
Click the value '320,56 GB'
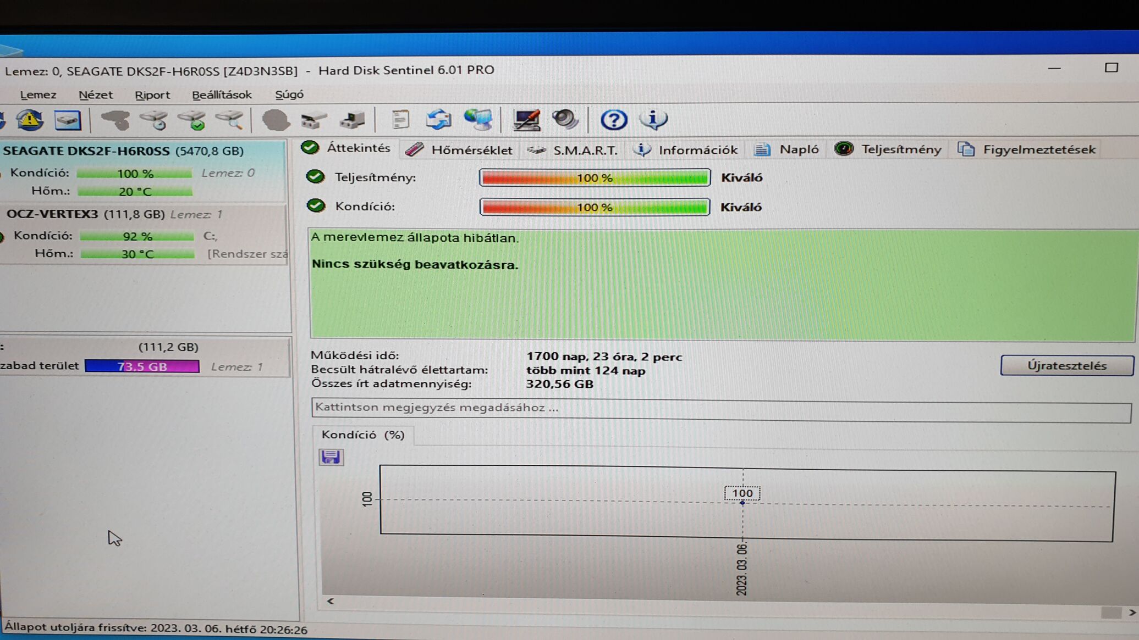pyautogui.click(x=559, y=384)
